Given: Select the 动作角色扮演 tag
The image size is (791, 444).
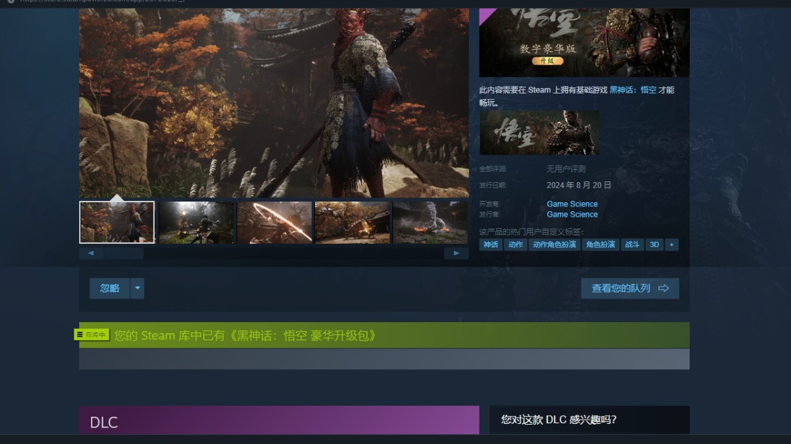Looking at the screenshot, I should click(x=554, y=245).
